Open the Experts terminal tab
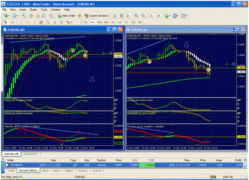Image resolution: width=249 pixels, height=180 pixels. point(83,170)
